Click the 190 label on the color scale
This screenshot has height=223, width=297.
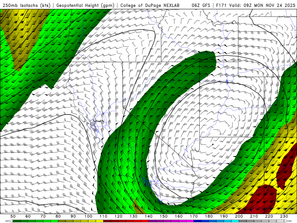pyautogui.click(x=224, y=216)
